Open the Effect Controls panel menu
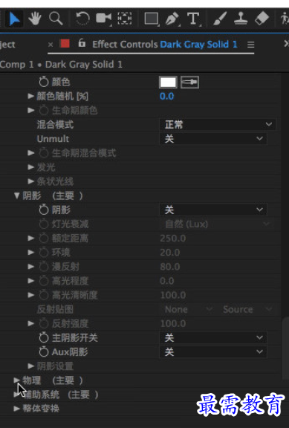289x428 pixels. [251, 45]
